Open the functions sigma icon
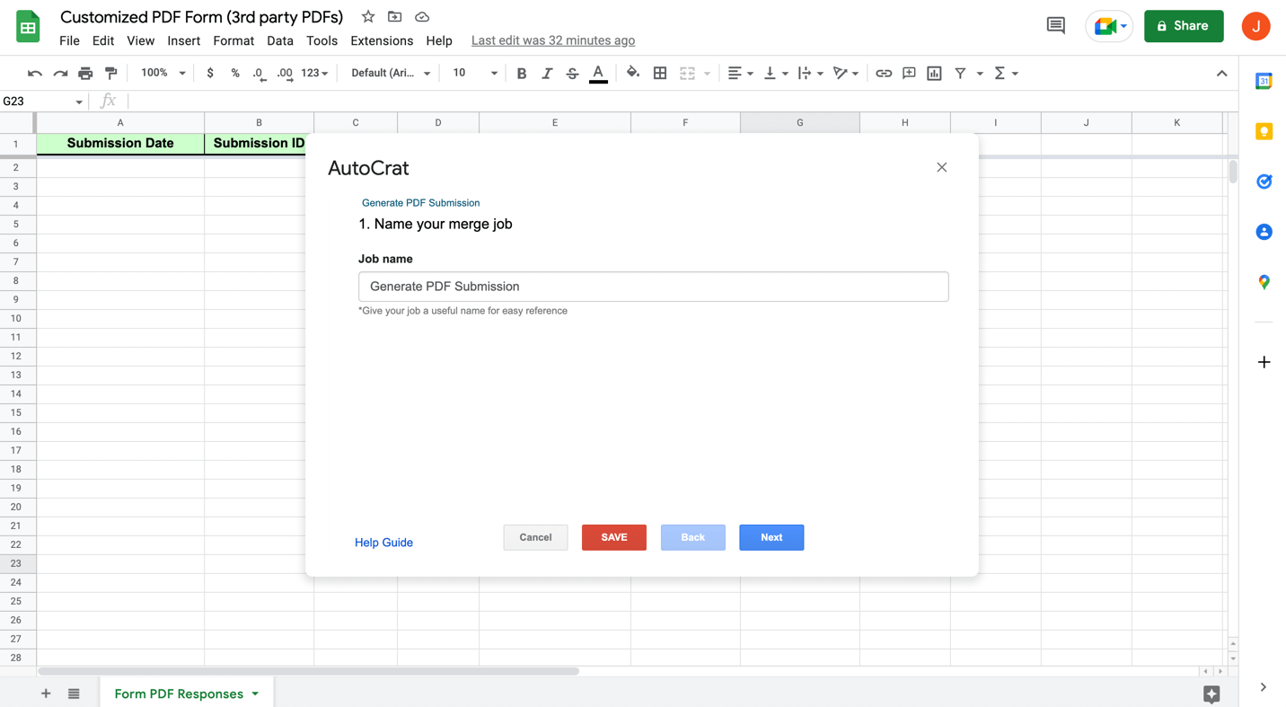Viewport: 1286px width, 707px height. (x=1000, y=74)
